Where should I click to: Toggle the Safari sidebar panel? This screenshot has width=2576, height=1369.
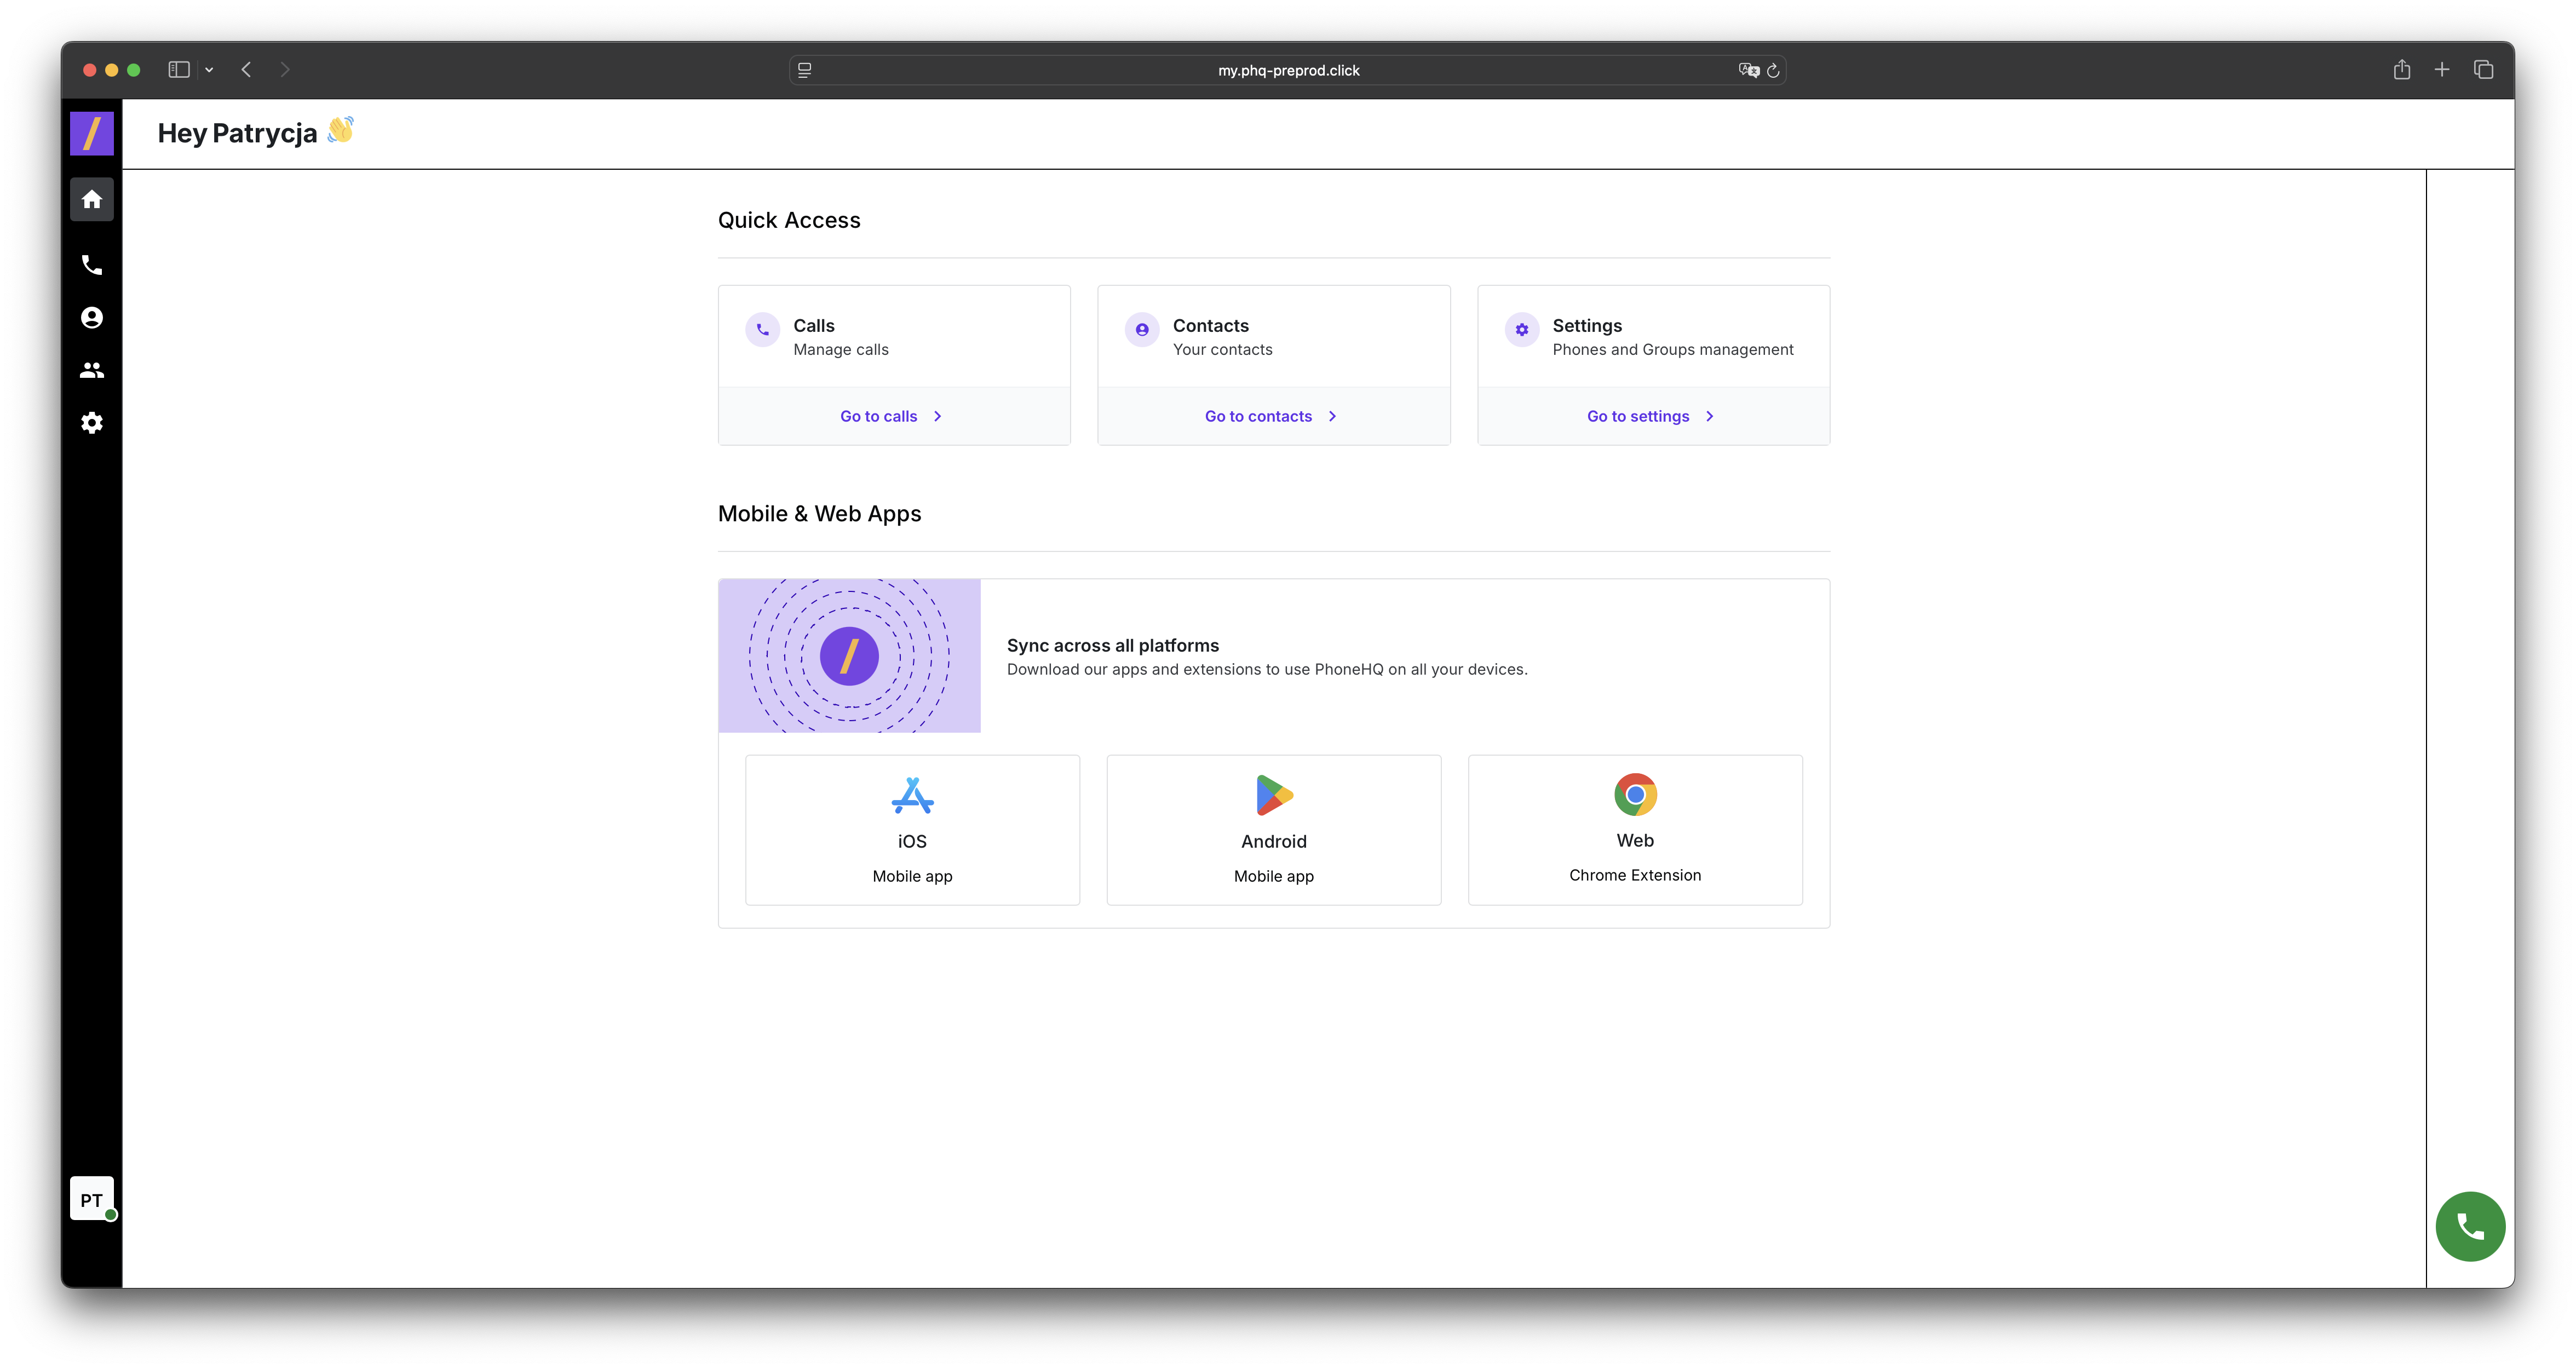(179, 70)
